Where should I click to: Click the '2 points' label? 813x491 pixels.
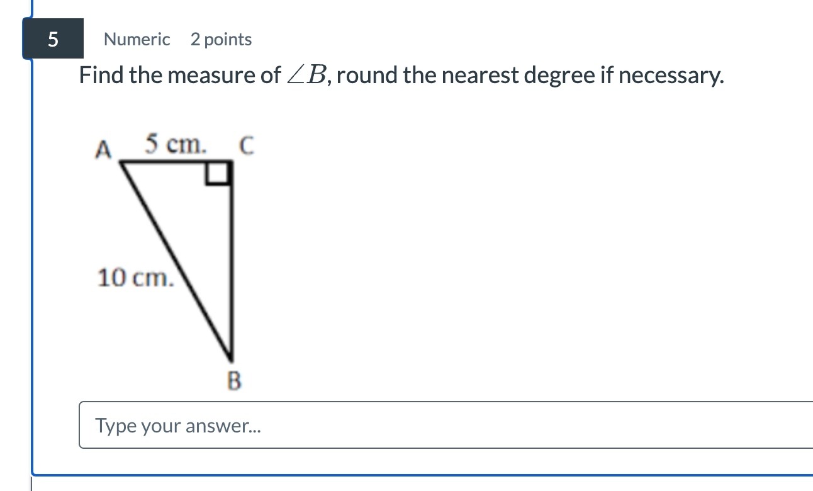click(221, 40)
